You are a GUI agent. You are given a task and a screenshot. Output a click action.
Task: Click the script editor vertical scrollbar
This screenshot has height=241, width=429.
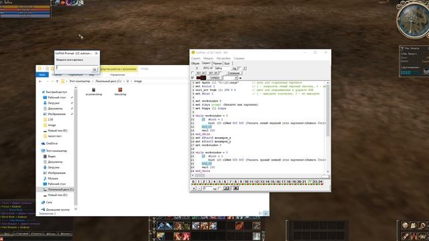point(328,127)
